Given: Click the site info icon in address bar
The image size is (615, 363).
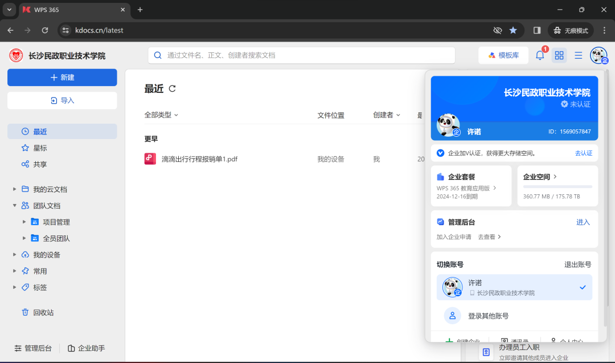Looking at the screenshot, I should click(x=65, y=30).
